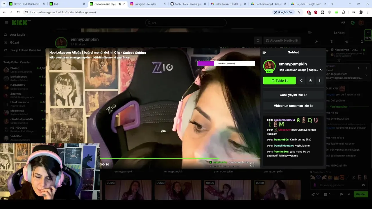The height and width of the screenshot is (209, 372).
Task: Open clip more options three-dot menu
Action: (320, 81)
